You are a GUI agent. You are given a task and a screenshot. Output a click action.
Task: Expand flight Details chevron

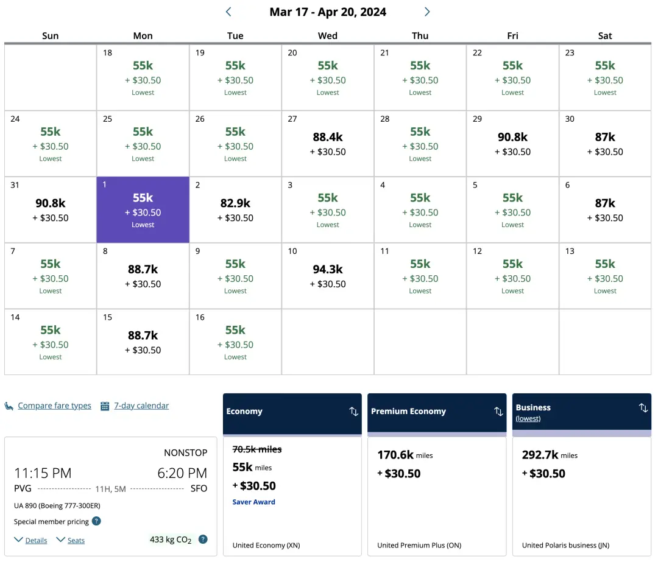19,540
